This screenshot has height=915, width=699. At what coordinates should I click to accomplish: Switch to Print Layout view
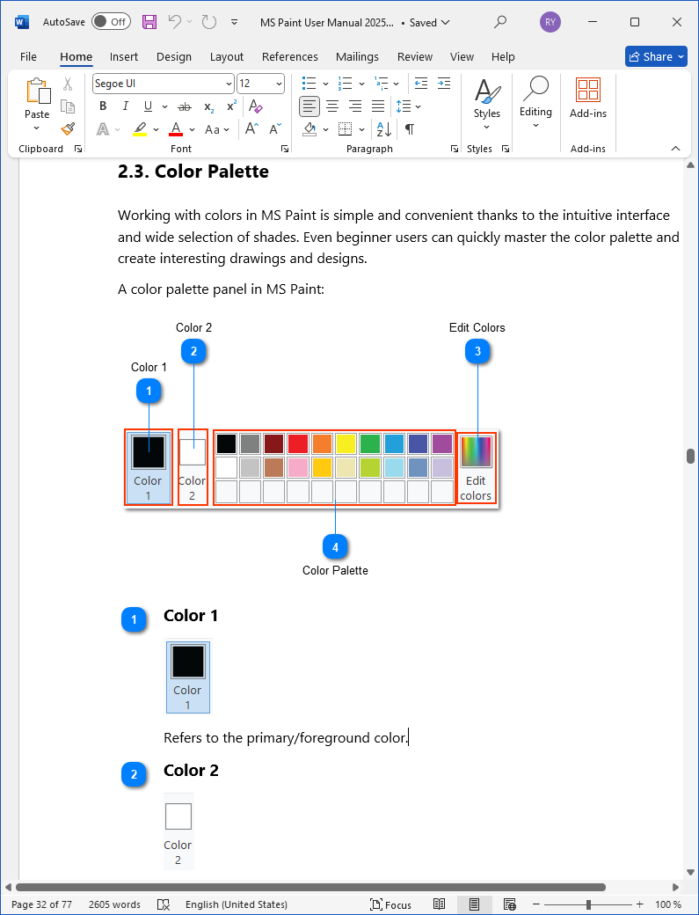(474, 904)
